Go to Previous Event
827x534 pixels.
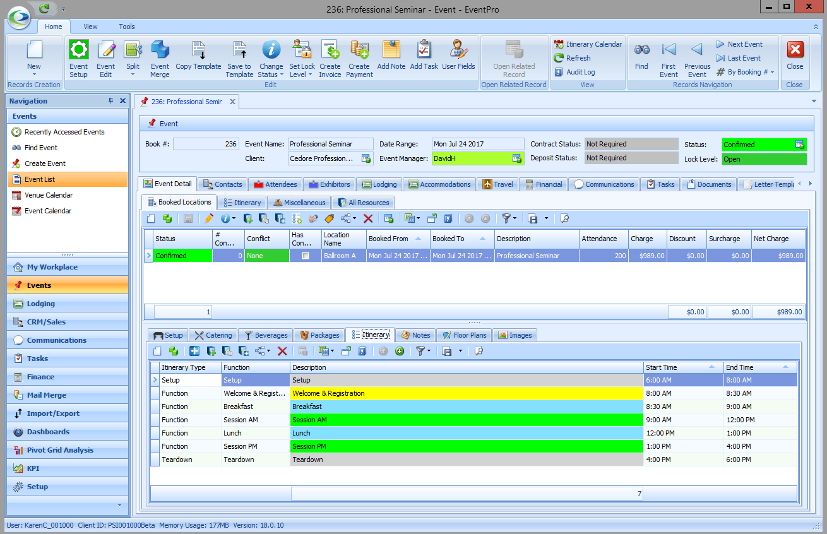[x=697, y=59]
